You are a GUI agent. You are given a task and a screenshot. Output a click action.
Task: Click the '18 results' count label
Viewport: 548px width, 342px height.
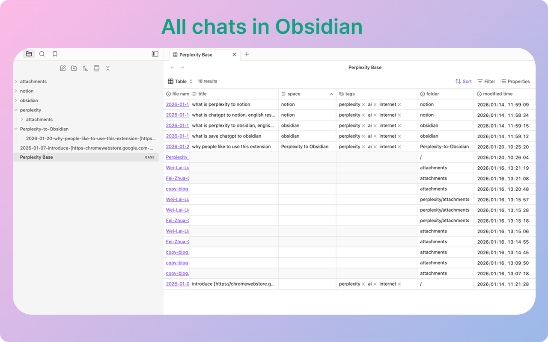coord(207,81)
